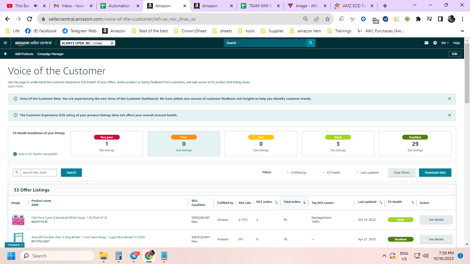
Task: Open the Windows Start menu
Action: 11,256
